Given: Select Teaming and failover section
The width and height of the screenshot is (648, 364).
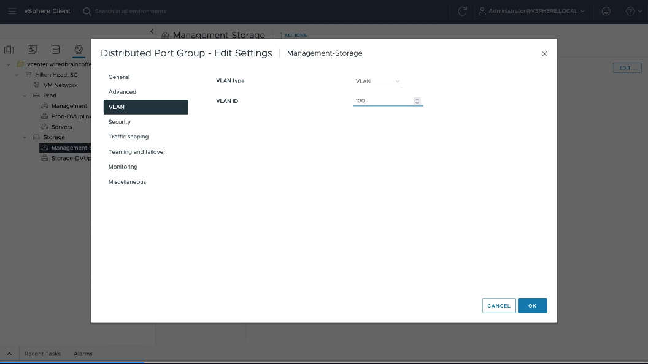Looking at the screenshot, I should 137,152.
